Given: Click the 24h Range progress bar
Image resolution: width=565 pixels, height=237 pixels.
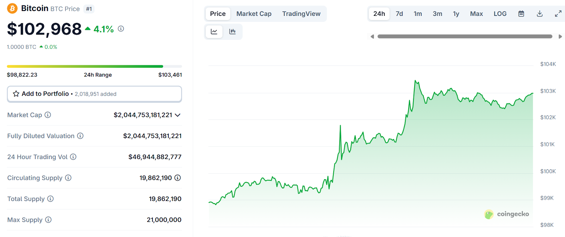Looking at the screenshot, I should (x=94, y=66).
